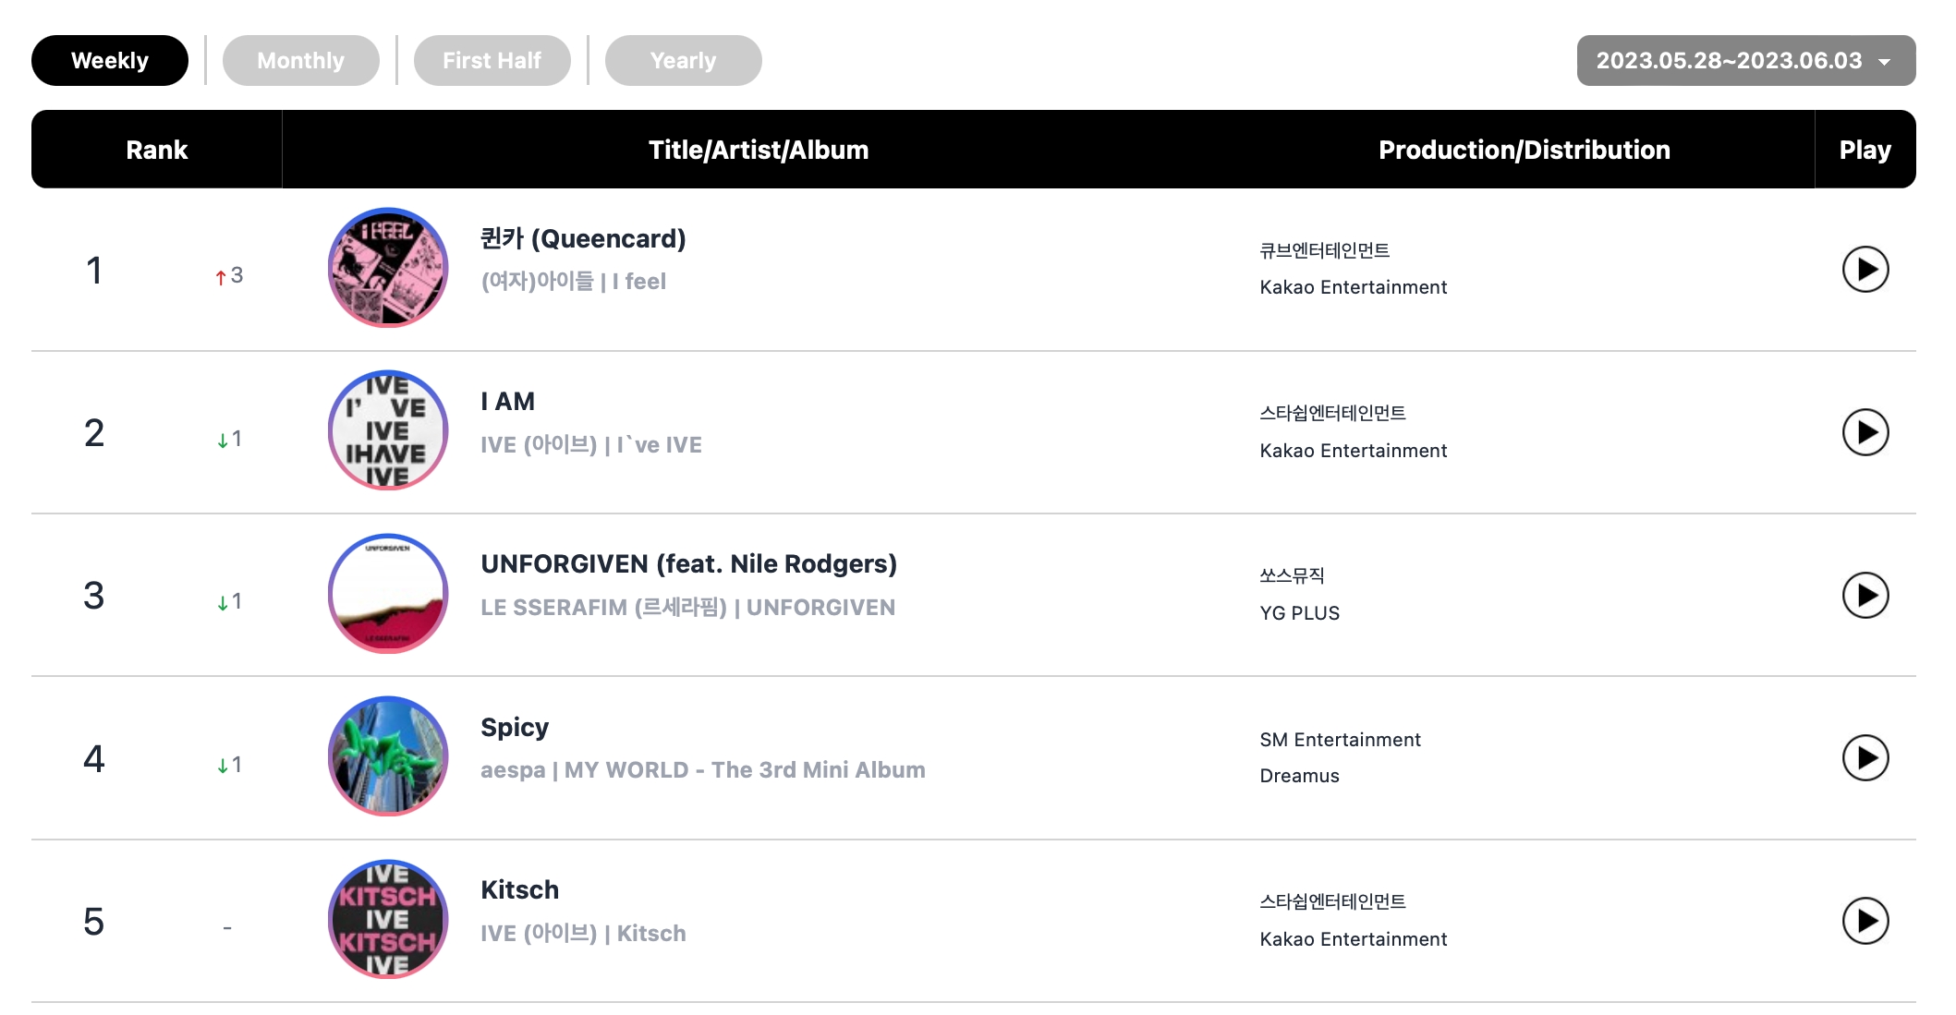Switch to the First Half chart tab
The width and height of the screenshot is (1956, 1015).
(492, 61)
